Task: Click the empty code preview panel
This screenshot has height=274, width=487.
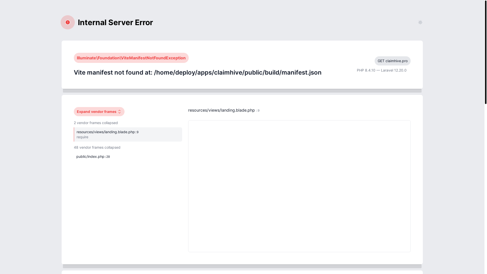Action: point(299,186)
